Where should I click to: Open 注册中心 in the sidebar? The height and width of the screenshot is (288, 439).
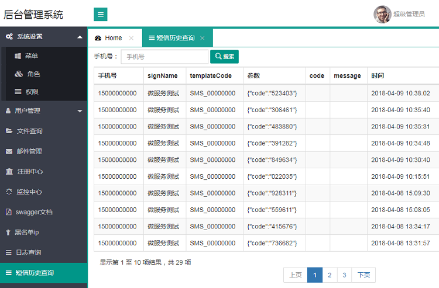point(30,171)
